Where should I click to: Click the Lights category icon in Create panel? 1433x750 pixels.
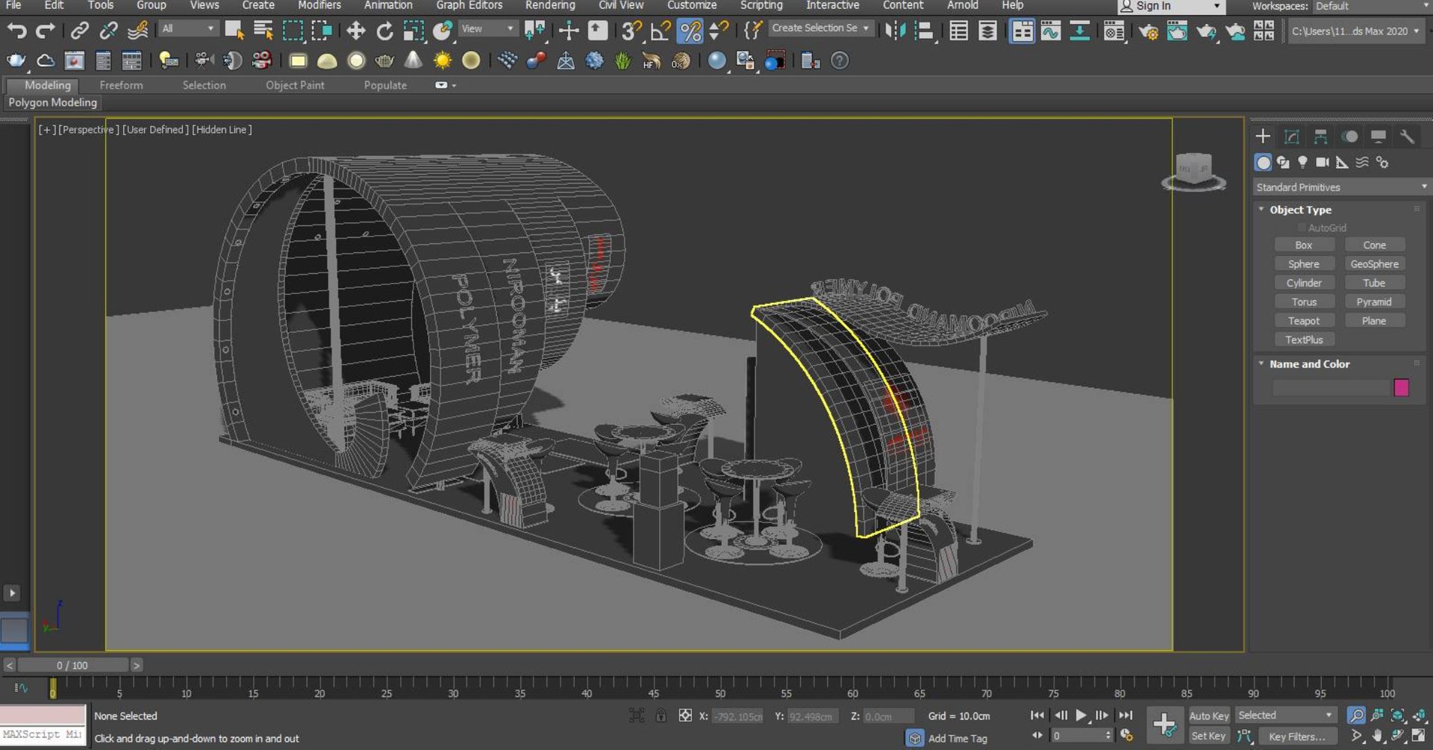1302,162
